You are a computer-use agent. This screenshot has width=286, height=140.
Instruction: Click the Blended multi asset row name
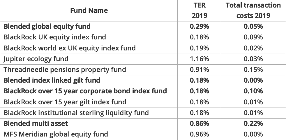[x=36, y=123]
